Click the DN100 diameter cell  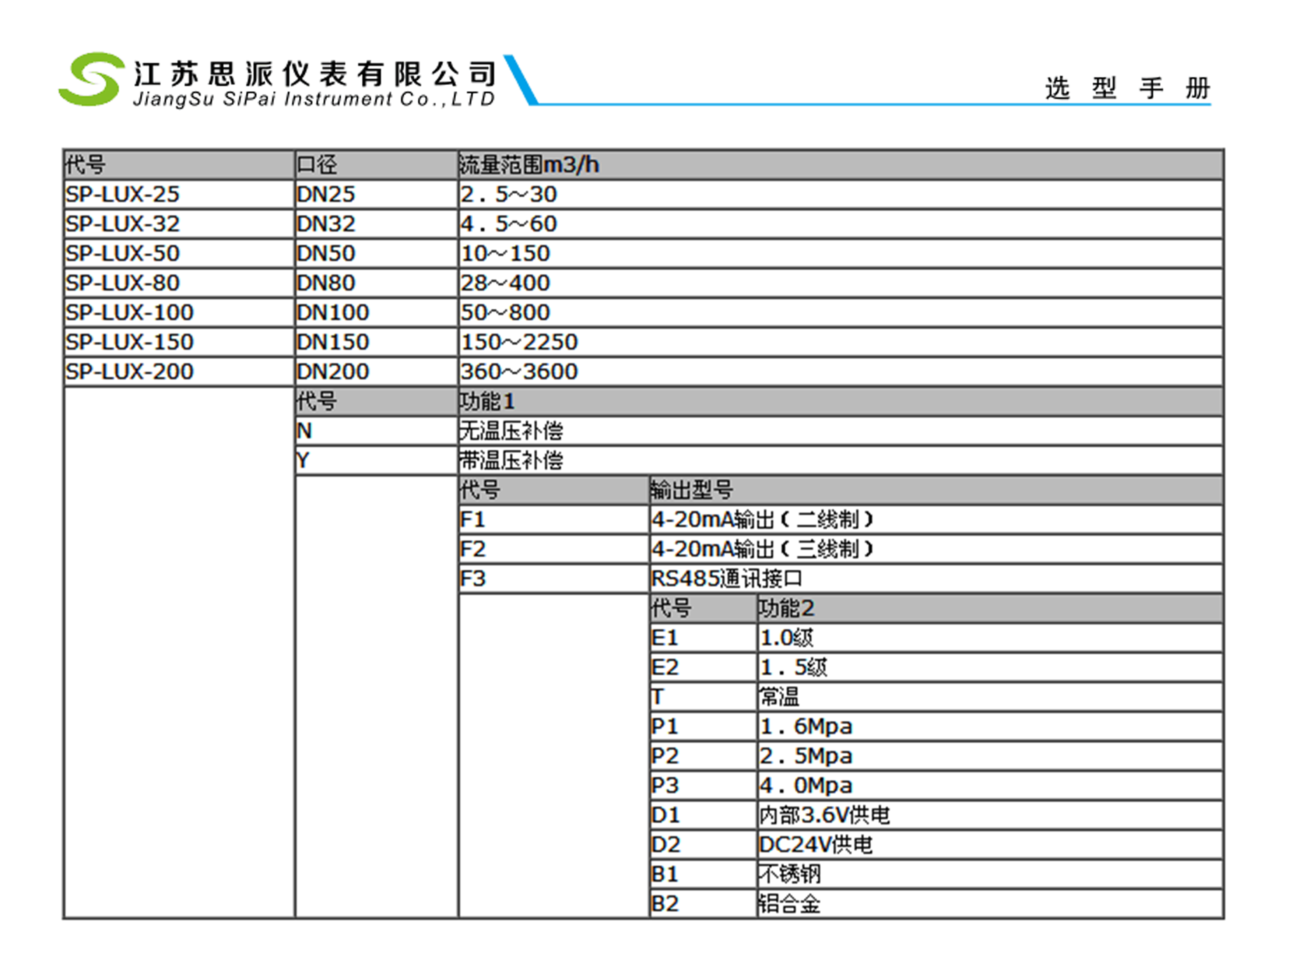(376, 312)
